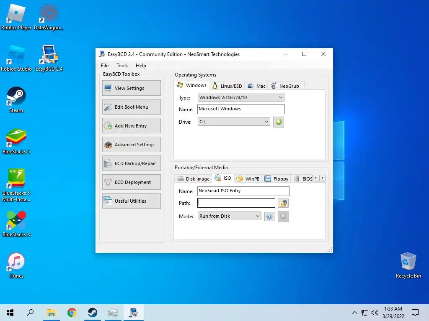
Task: Open the monitor app in the taskbar
Action: (113, 313)
